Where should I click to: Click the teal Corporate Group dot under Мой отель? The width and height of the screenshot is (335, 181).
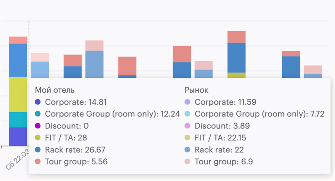[x=38, y=114]
